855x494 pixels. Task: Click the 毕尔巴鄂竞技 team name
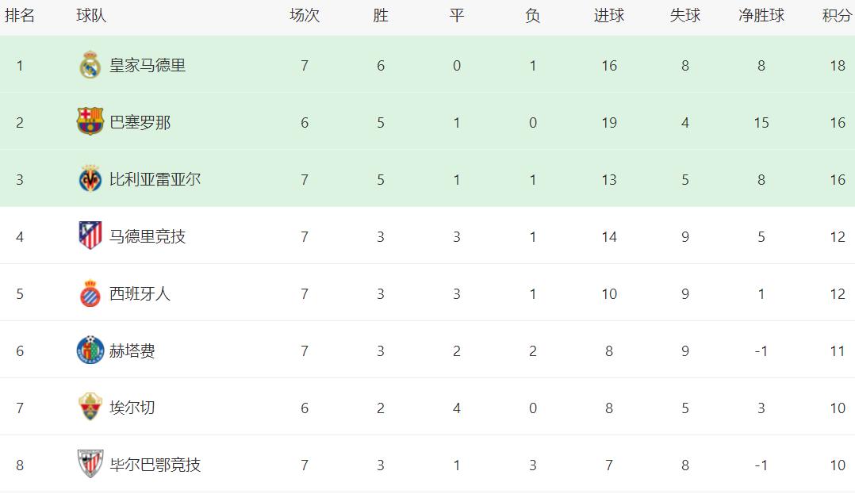click(155, 465)
